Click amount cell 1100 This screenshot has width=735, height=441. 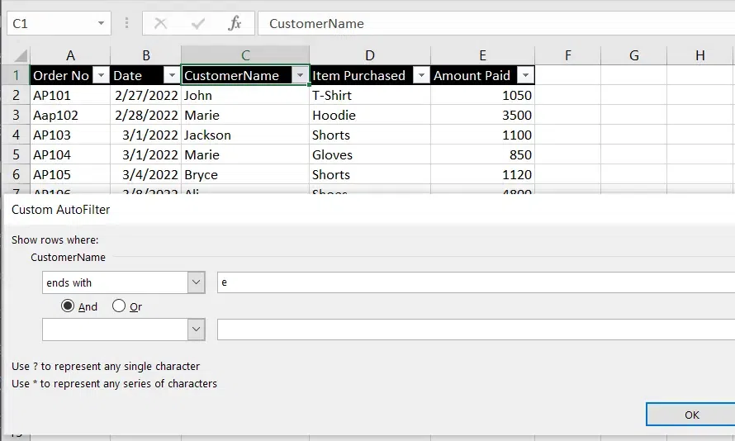tap(482, 135)
